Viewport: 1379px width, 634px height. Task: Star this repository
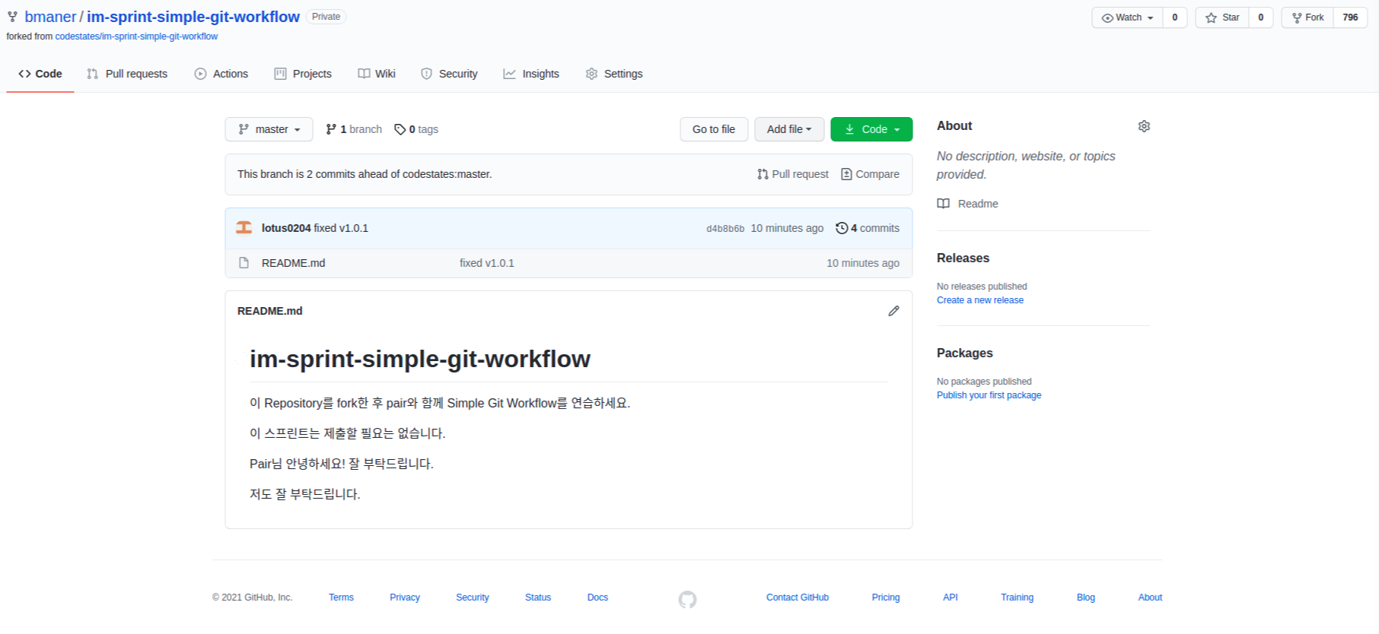pyautogui.click(x=1222, y=17)
